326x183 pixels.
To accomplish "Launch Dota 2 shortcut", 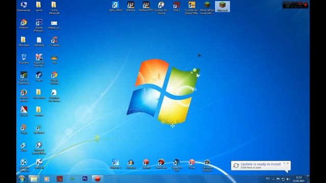I will (x=176, y=6).
